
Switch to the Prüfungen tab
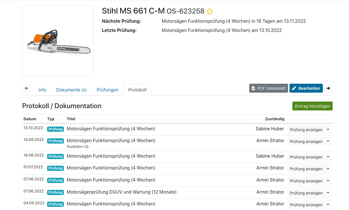[x=108, y=90]
